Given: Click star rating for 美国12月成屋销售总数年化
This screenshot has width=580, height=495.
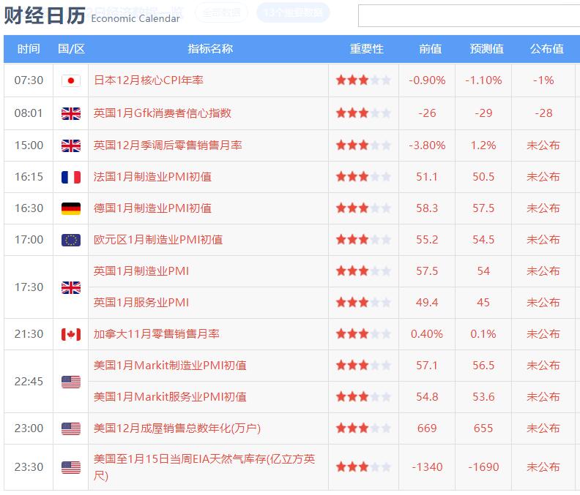Looking at the screenshot, I should (363, 428).
